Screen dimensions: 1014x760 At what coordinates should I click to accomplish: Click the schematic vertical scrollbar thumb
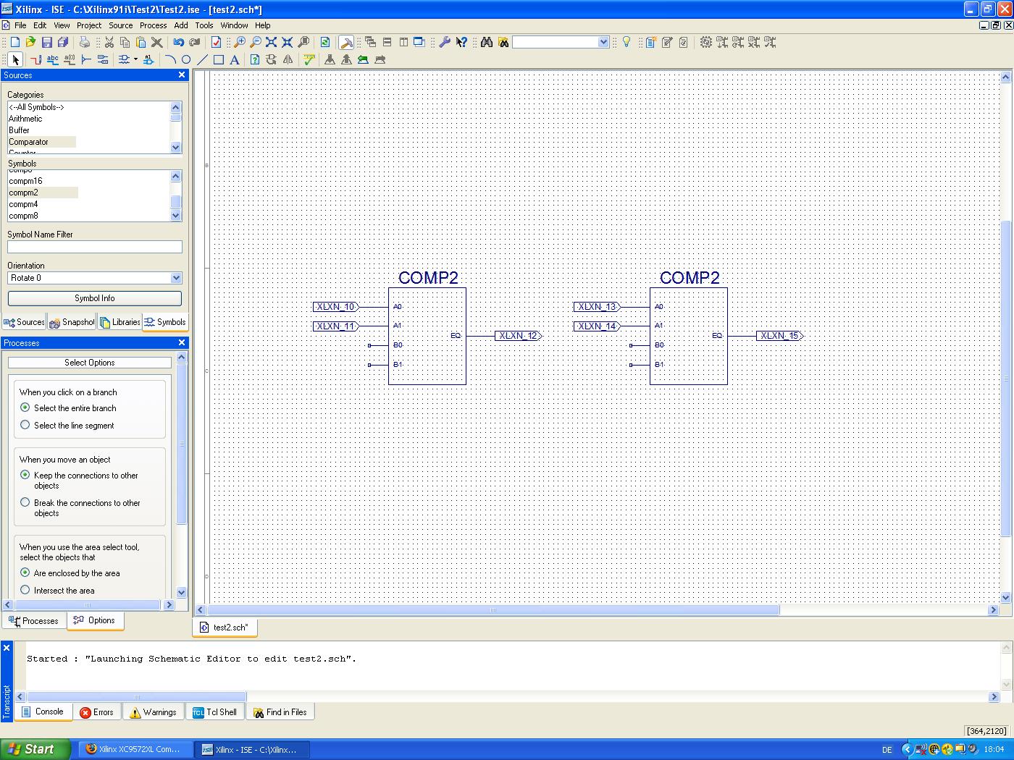[1005, 379]
